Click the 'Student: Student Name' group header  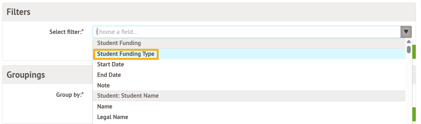pos(128,96)
